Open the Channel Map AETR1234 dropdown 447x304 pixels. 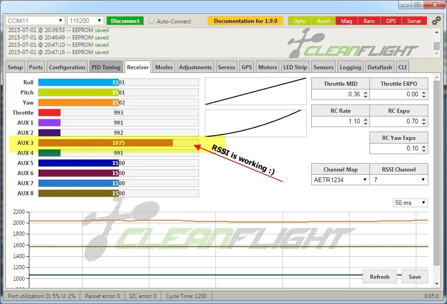pos(340,180)
